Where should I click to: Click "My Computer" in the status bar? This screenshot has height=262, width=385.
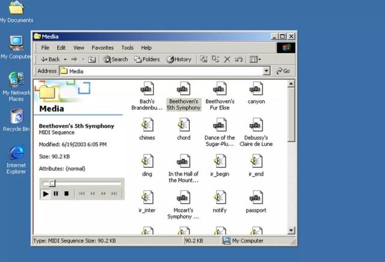247,240
